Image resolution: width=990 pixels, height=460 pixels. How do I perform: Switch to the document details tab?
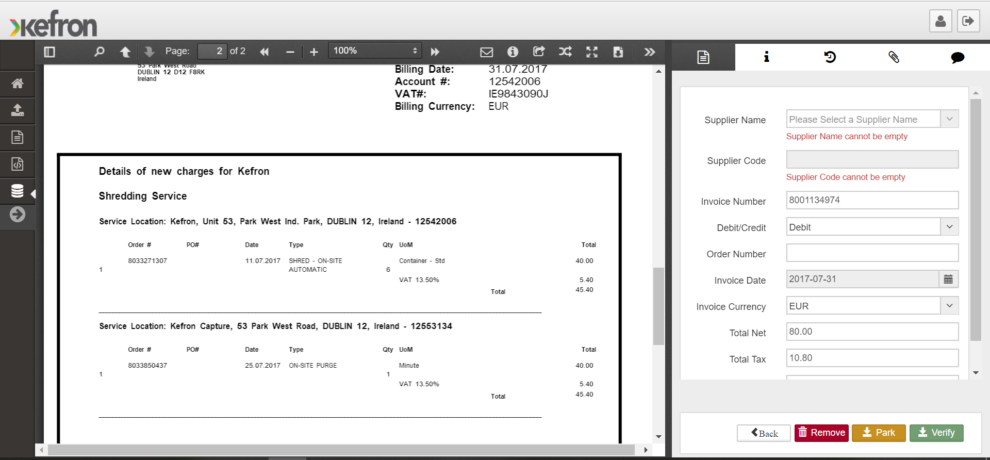click(x=703, y=57)
